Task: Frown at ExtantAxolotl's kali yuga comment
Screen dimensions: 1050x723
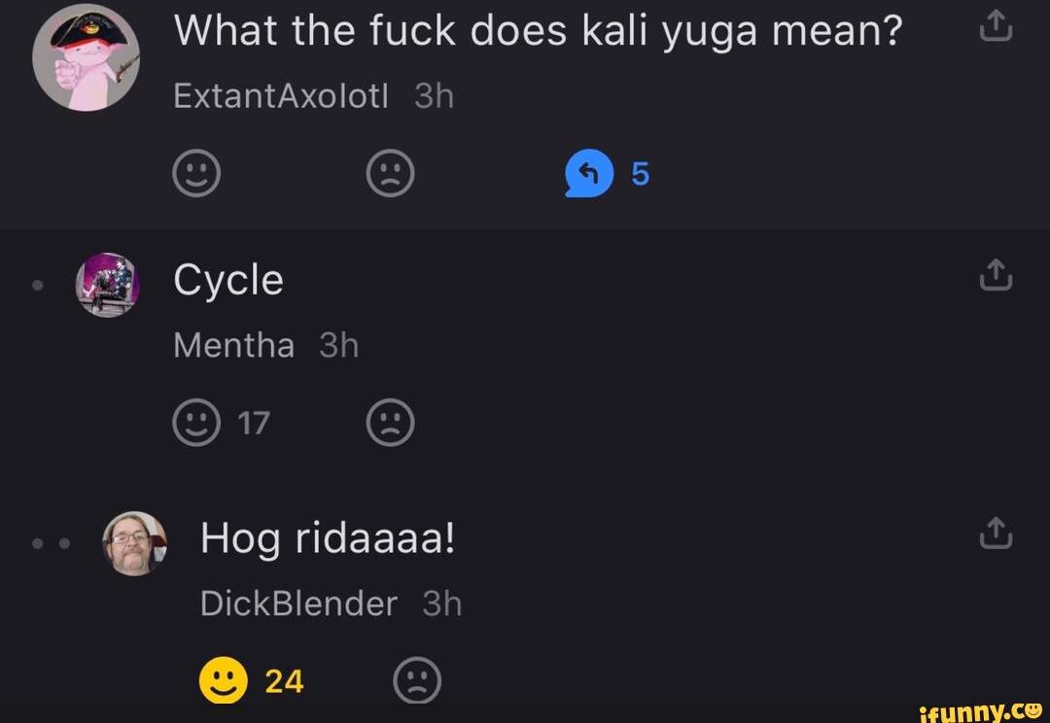Action: pos(391,175)
